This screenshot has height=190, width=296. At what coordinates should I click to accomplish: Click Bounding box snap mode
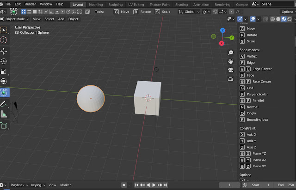pos(254,119)
